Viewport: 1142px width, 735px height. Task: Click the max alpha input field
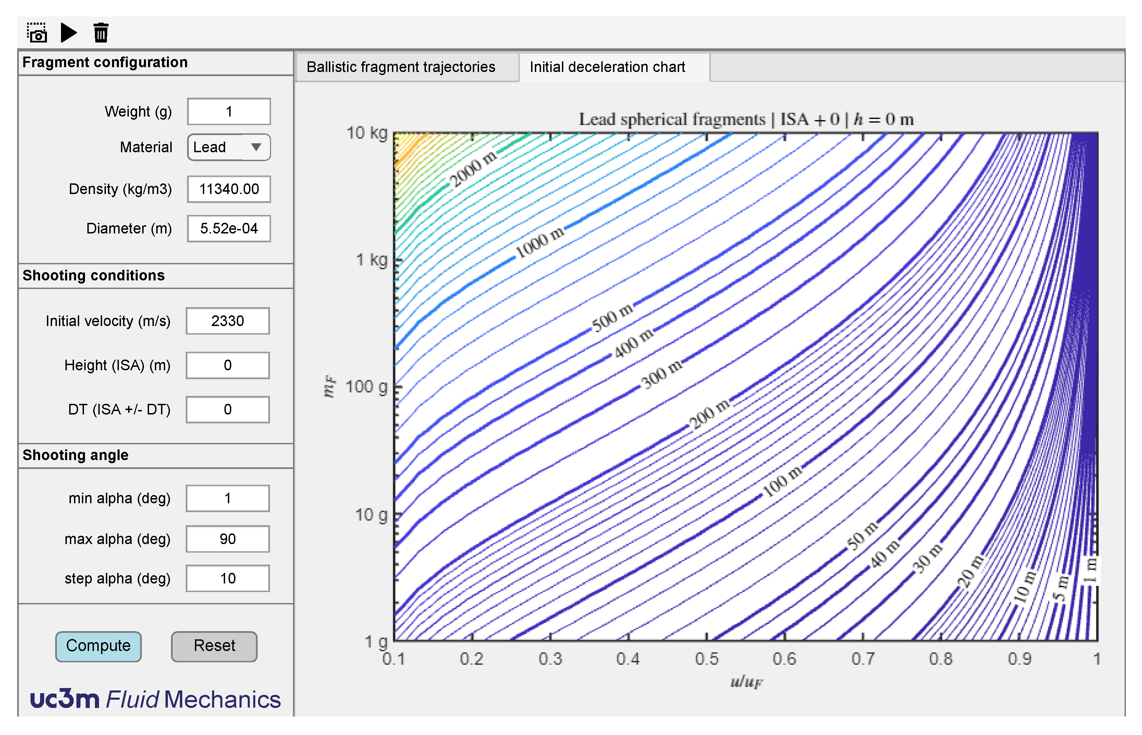point(228,539)
